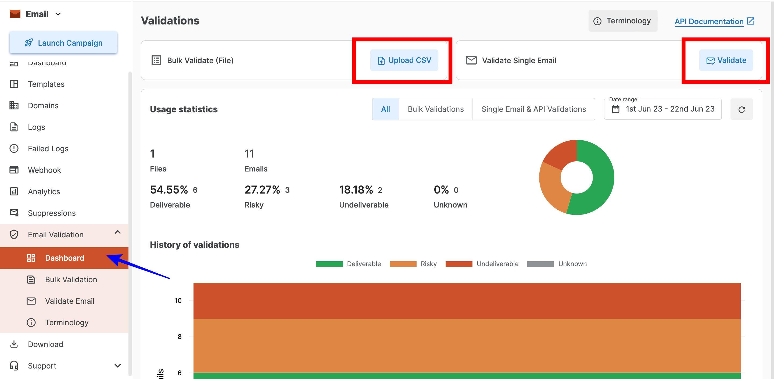Open the Webhook page
The height and width of the screenshot is (379, 774).
(x=64, y=170)
